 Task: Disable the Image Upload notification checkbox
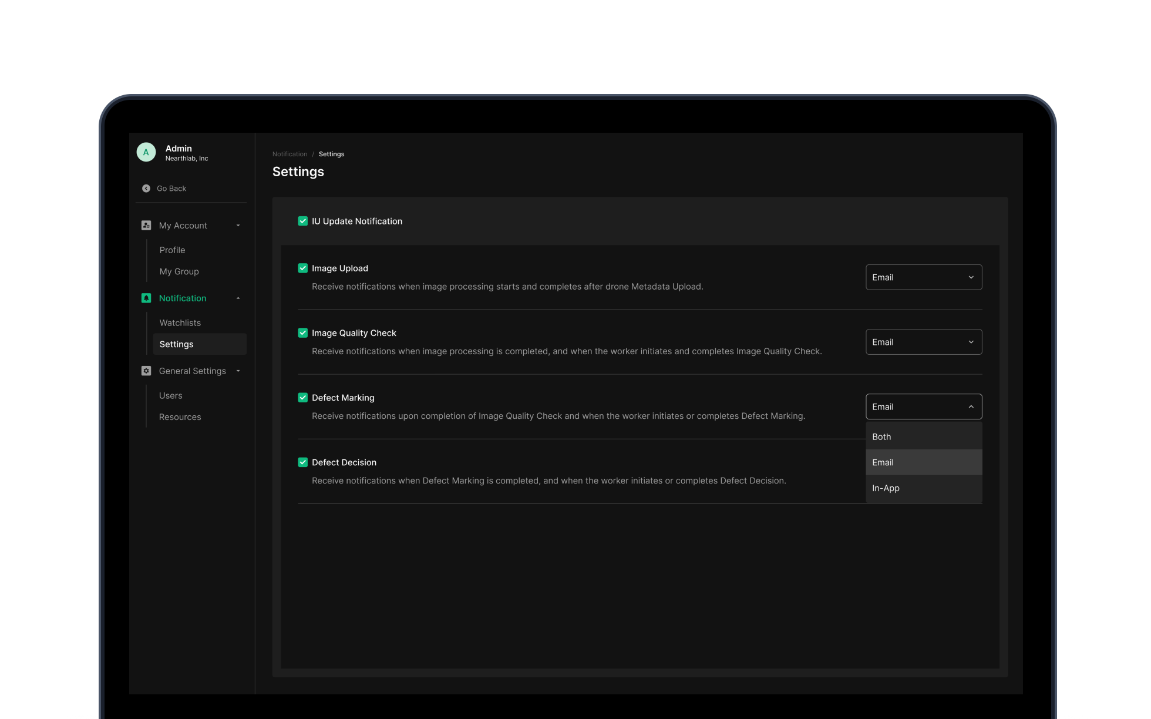[302, 268]
